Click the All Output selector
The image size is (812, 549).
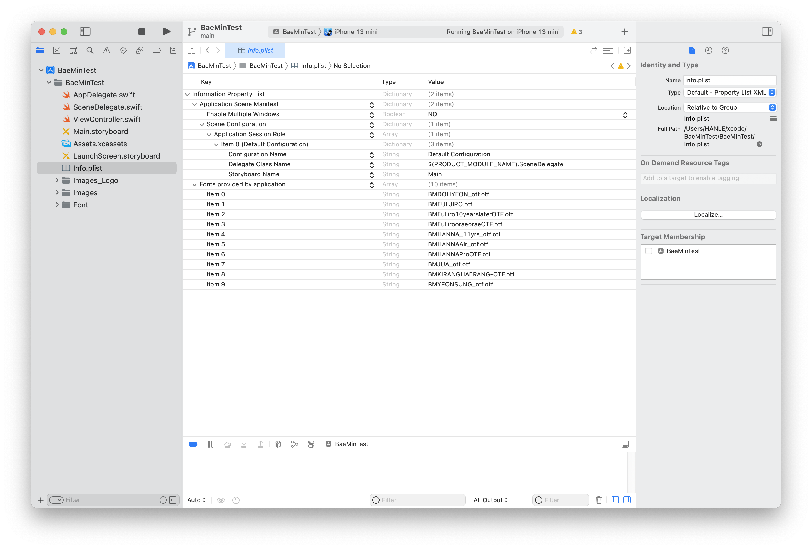pyautogui.click(x=490, y=500)
